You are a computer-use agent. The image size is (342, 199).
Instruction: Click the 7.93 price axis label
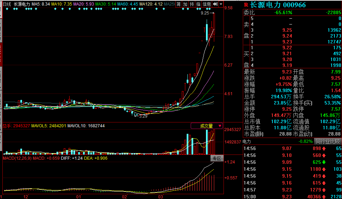pos(228,37)
